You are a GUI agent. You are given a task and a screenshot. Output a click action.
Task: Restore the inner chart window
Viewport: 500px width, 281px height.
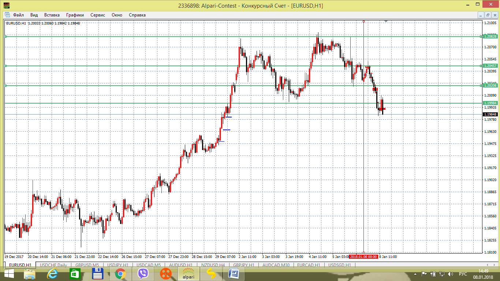[488, 15]
